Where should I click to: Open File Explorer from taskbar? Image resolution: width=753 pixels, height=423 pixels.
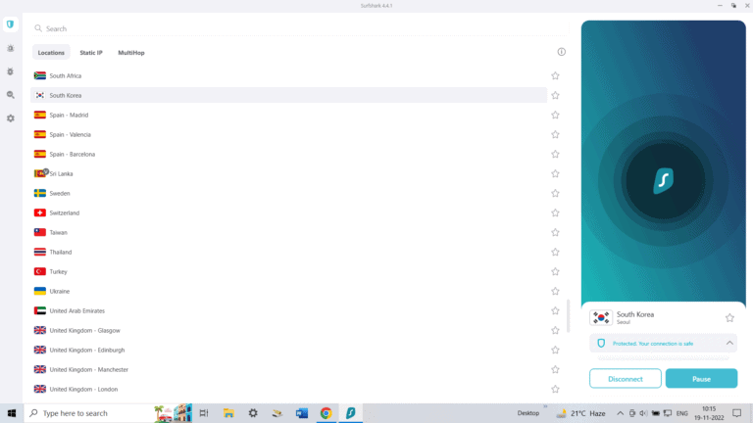[x=228, y=413]
